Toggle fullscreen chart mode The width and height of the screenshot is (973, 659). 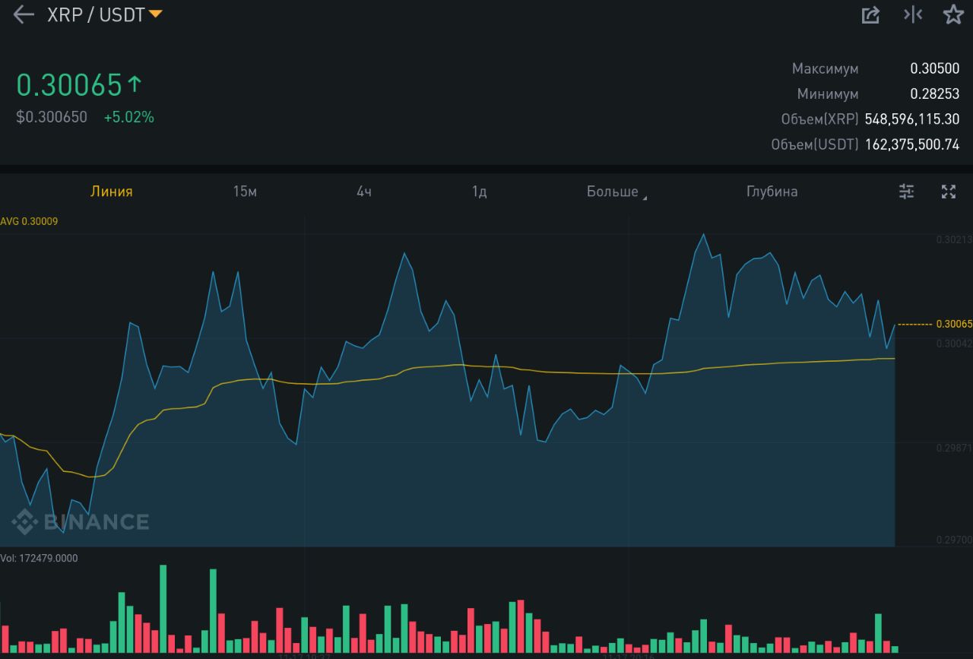point(948,192)
